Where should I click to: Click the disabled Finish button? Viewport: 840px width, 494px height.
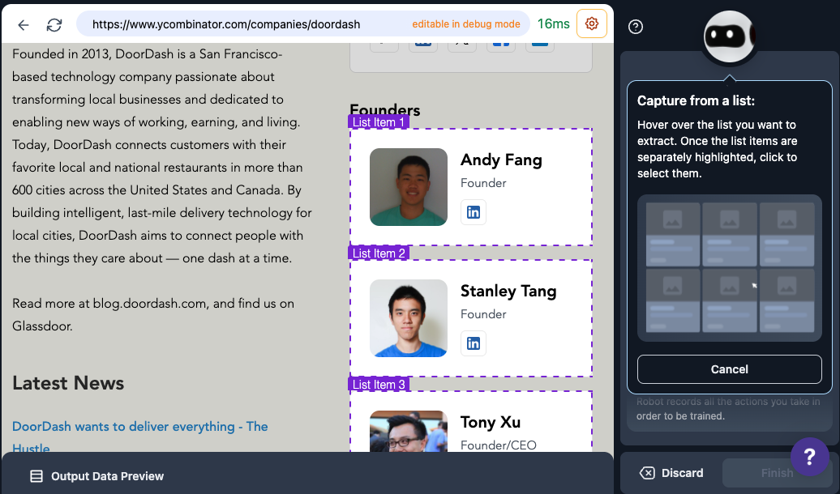pos(777,473)
